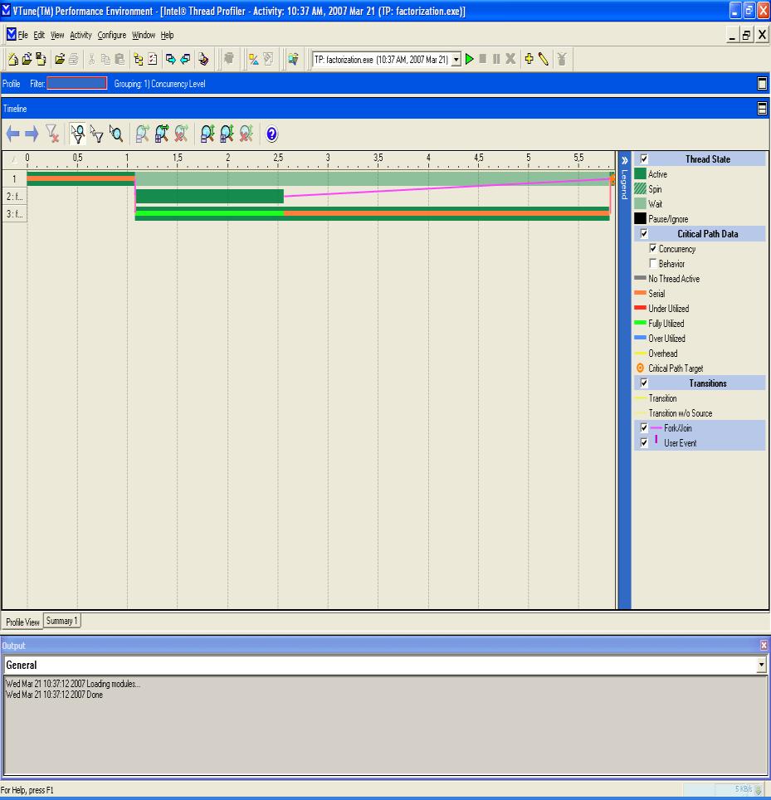The image size is (771, 800).
Task: Check the Behavior checkbox in legend
Action: point(653,264)
